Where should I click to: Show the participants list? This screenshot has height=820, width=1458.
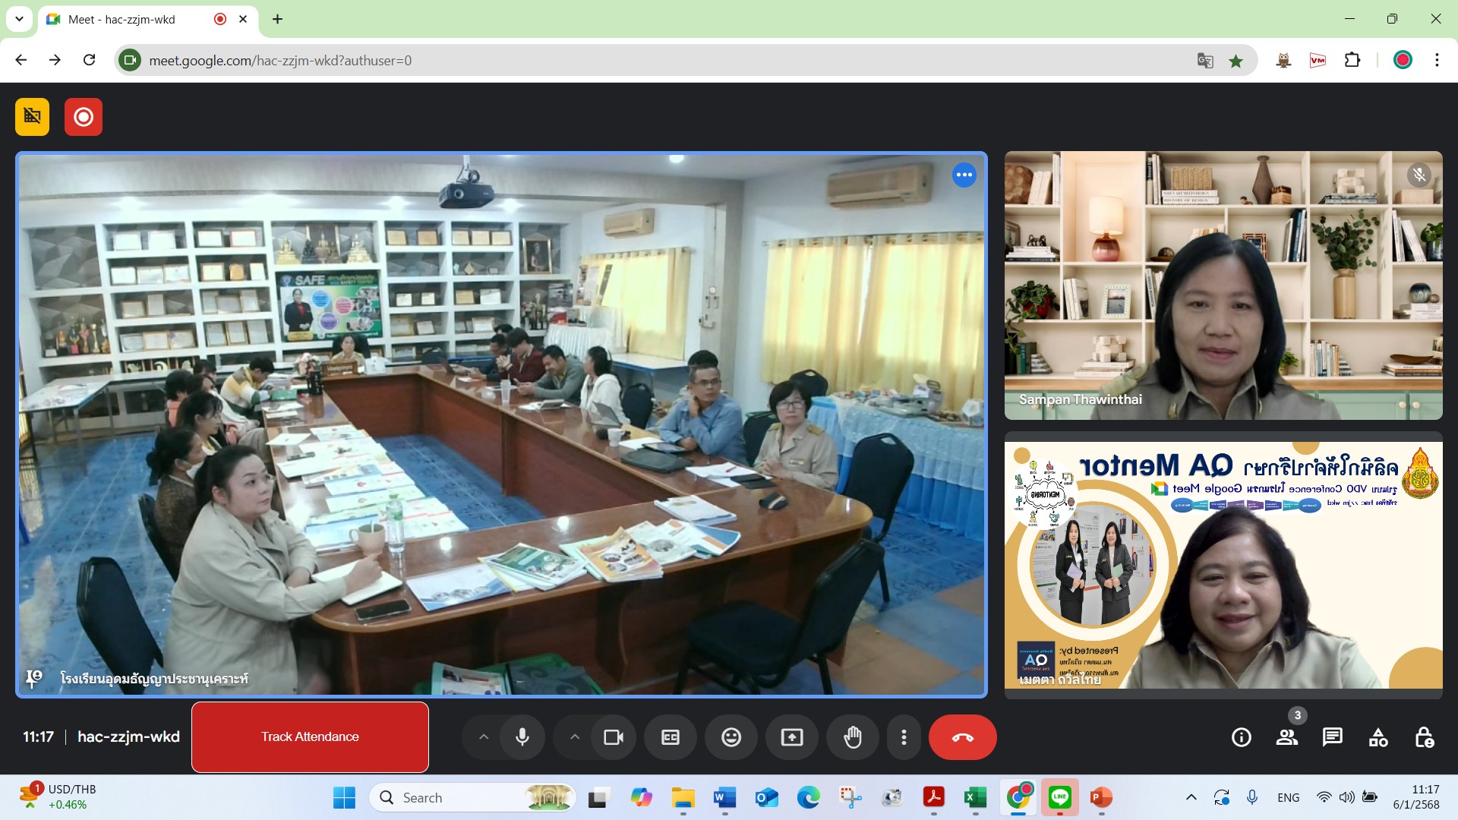1287,737
